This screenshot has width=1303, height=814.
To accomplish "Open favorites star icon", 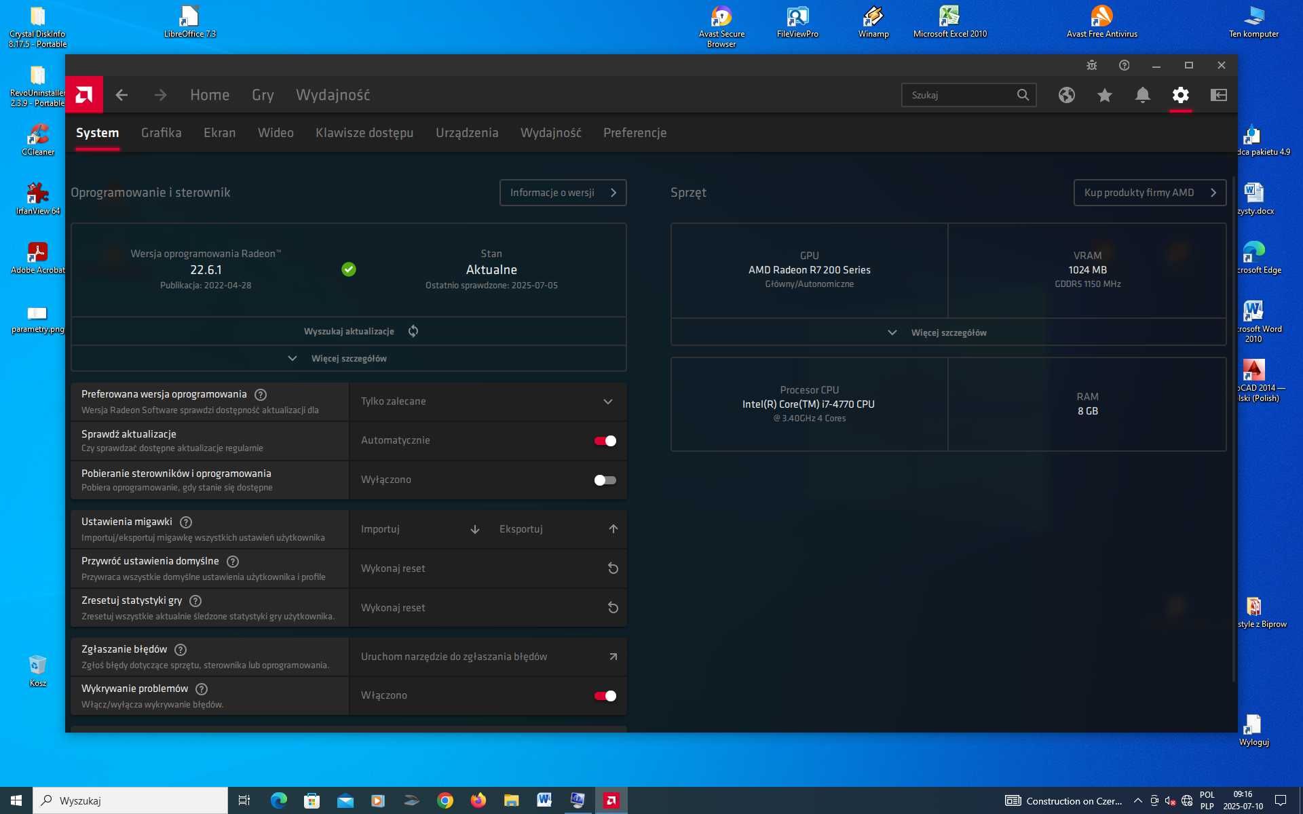I will (1105, 95).
